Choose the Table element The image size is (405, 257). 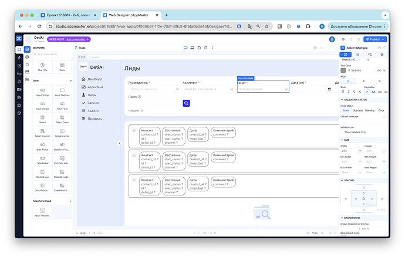point(62,67)
